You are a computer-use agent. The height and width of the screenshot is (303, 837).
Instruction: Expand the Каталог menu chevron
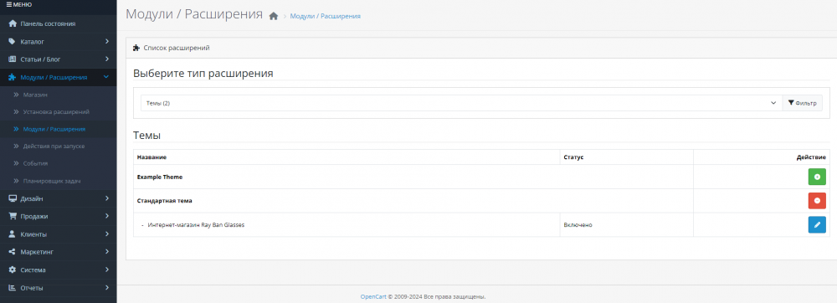click(x=107, y=41)
